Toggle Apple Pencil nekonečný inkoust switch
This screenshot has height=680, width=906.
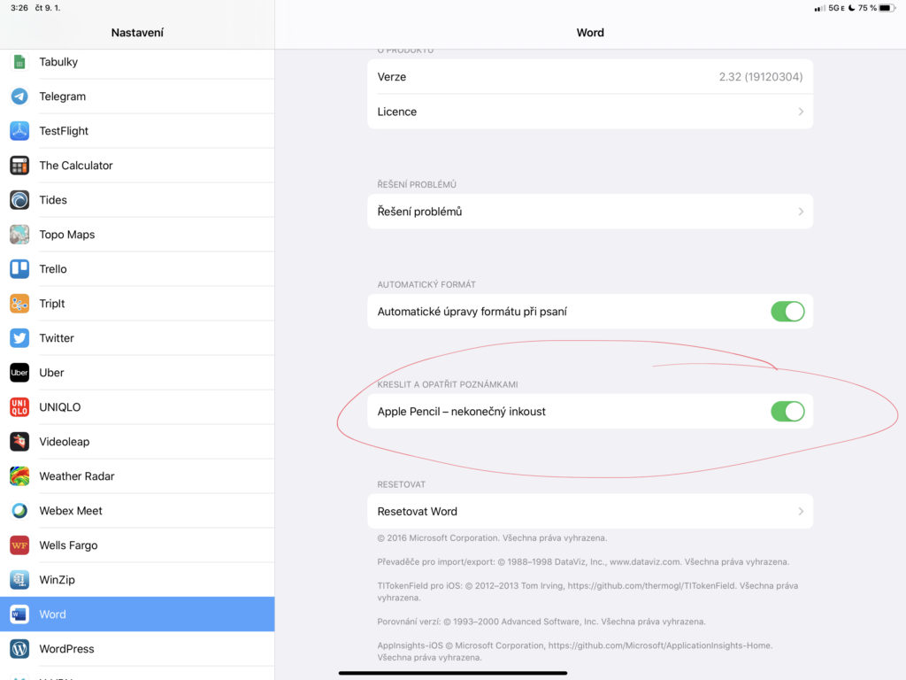pos(787,412)
